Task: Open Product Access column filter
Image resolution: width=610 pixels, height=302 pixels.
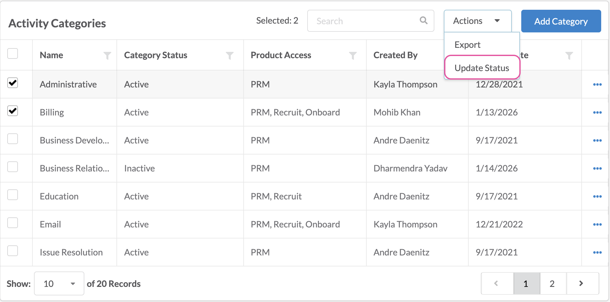Action: 353,56
